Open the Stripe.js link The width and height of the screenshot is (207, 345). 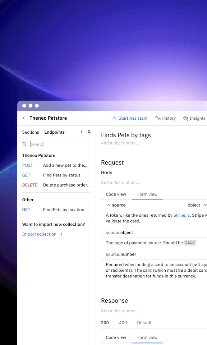click(x=181, y=215)
